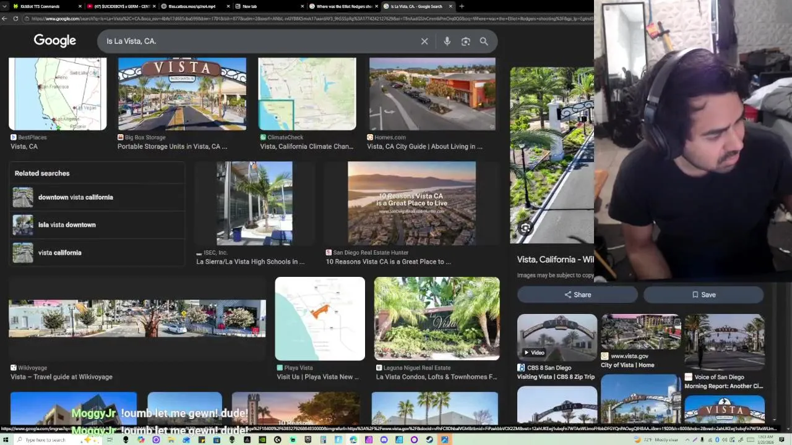The width and height of the screenshot is (792, 445).
Task: Open Wikivoyage Vista street panorama image
Action: [137, 318]
